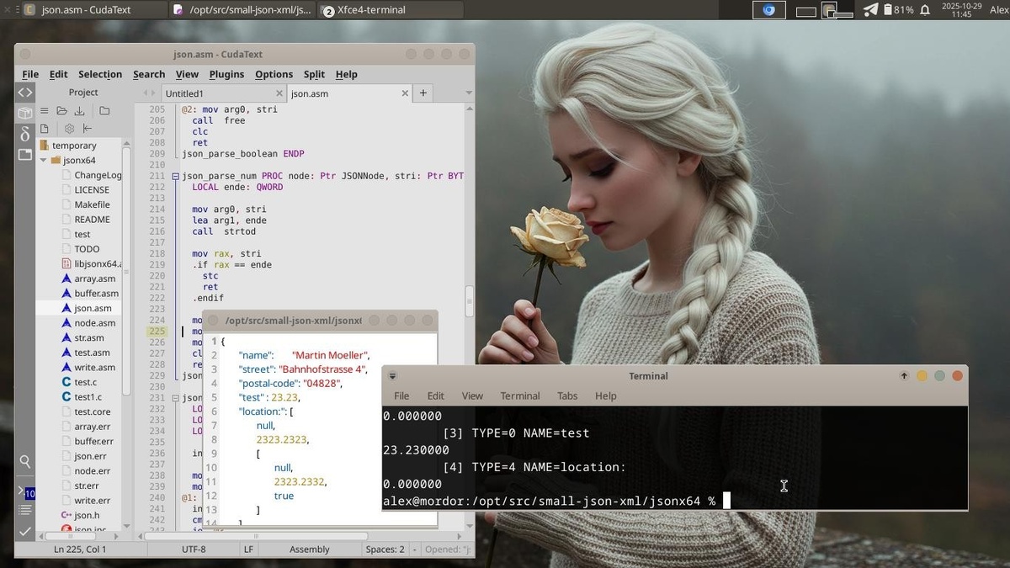Click open-project folder icon in Project toolbar
The height and width of the screenshot is (568, 1010).
61,110
